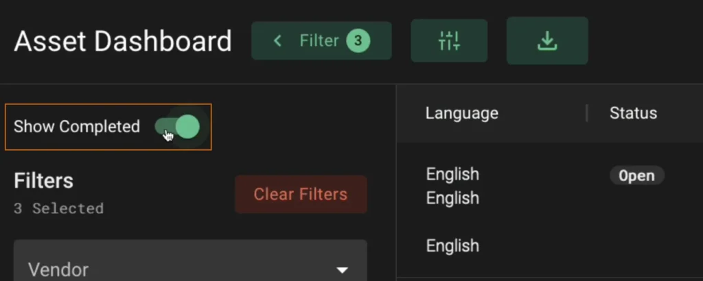The image size is (703, 281).
Task: Click the download icon button
Action: tap(546, 41)
